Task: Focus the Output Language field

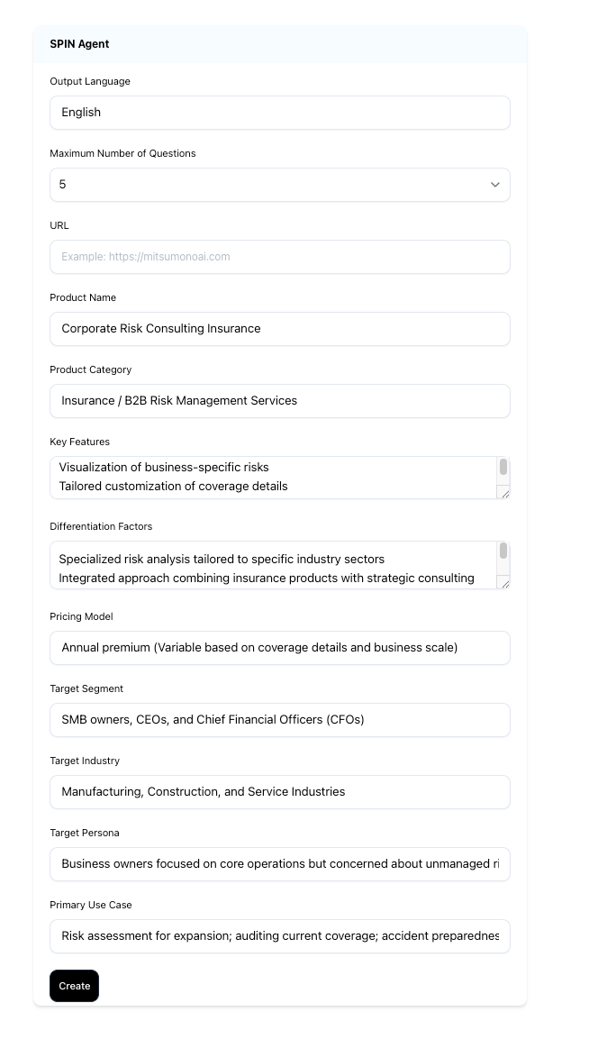Action: (279, 113)
